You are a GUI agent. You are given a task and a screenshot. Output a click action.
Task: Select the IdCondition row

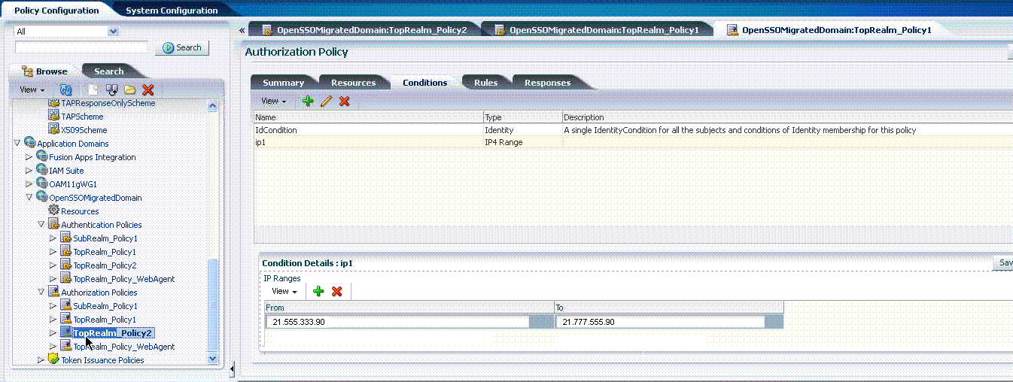pyautogui.click(x=633, y=130)
